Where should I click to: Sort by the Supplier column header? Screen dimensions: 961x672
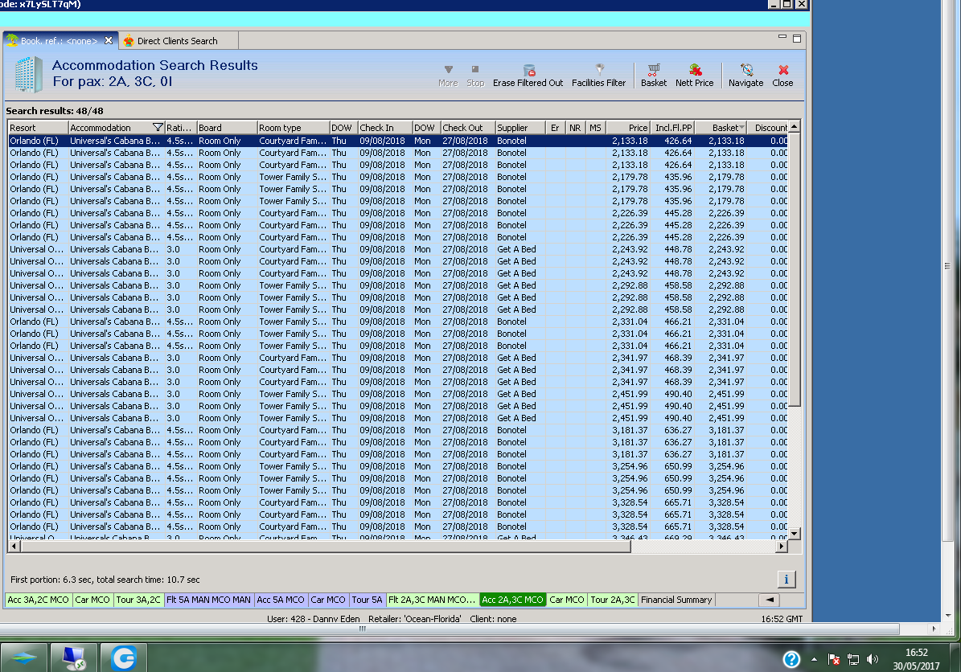tap(520, 128)
